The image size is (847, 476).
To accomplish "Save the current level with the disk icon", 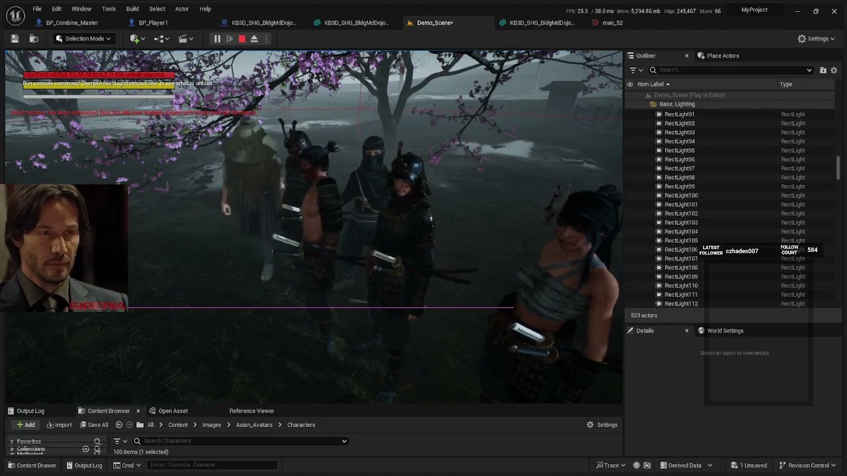I will [x=15, y=39].
